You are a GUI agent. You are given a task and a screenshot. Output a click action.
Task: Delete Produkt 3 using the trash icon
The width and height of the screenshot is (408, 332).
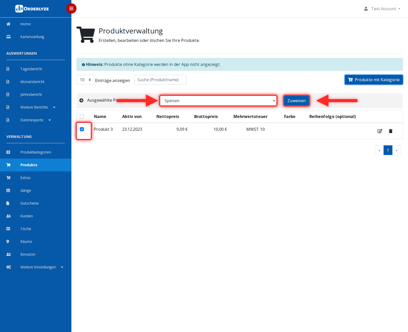[390, 131]
